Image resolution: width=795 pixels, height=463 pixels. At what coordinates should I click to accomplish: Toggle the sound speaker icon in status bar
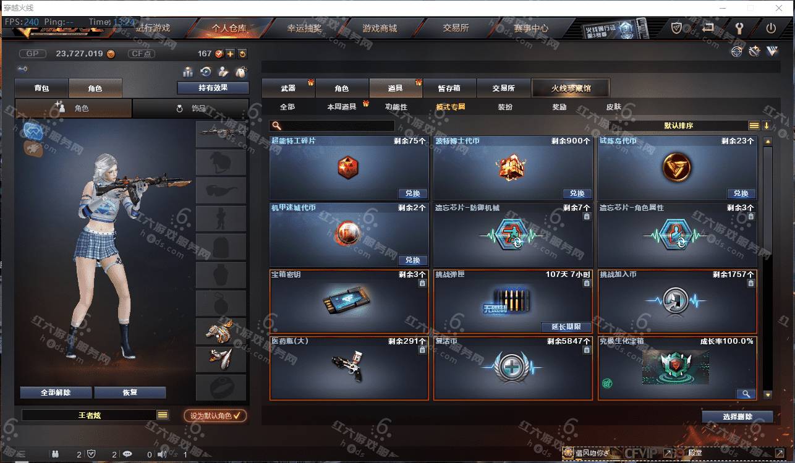[x=162, y=454]
